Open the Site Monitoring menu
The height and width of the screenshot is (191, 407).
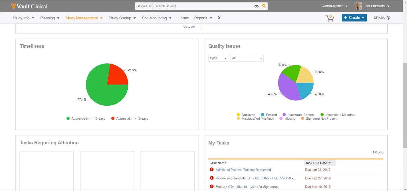coord(157,18)
